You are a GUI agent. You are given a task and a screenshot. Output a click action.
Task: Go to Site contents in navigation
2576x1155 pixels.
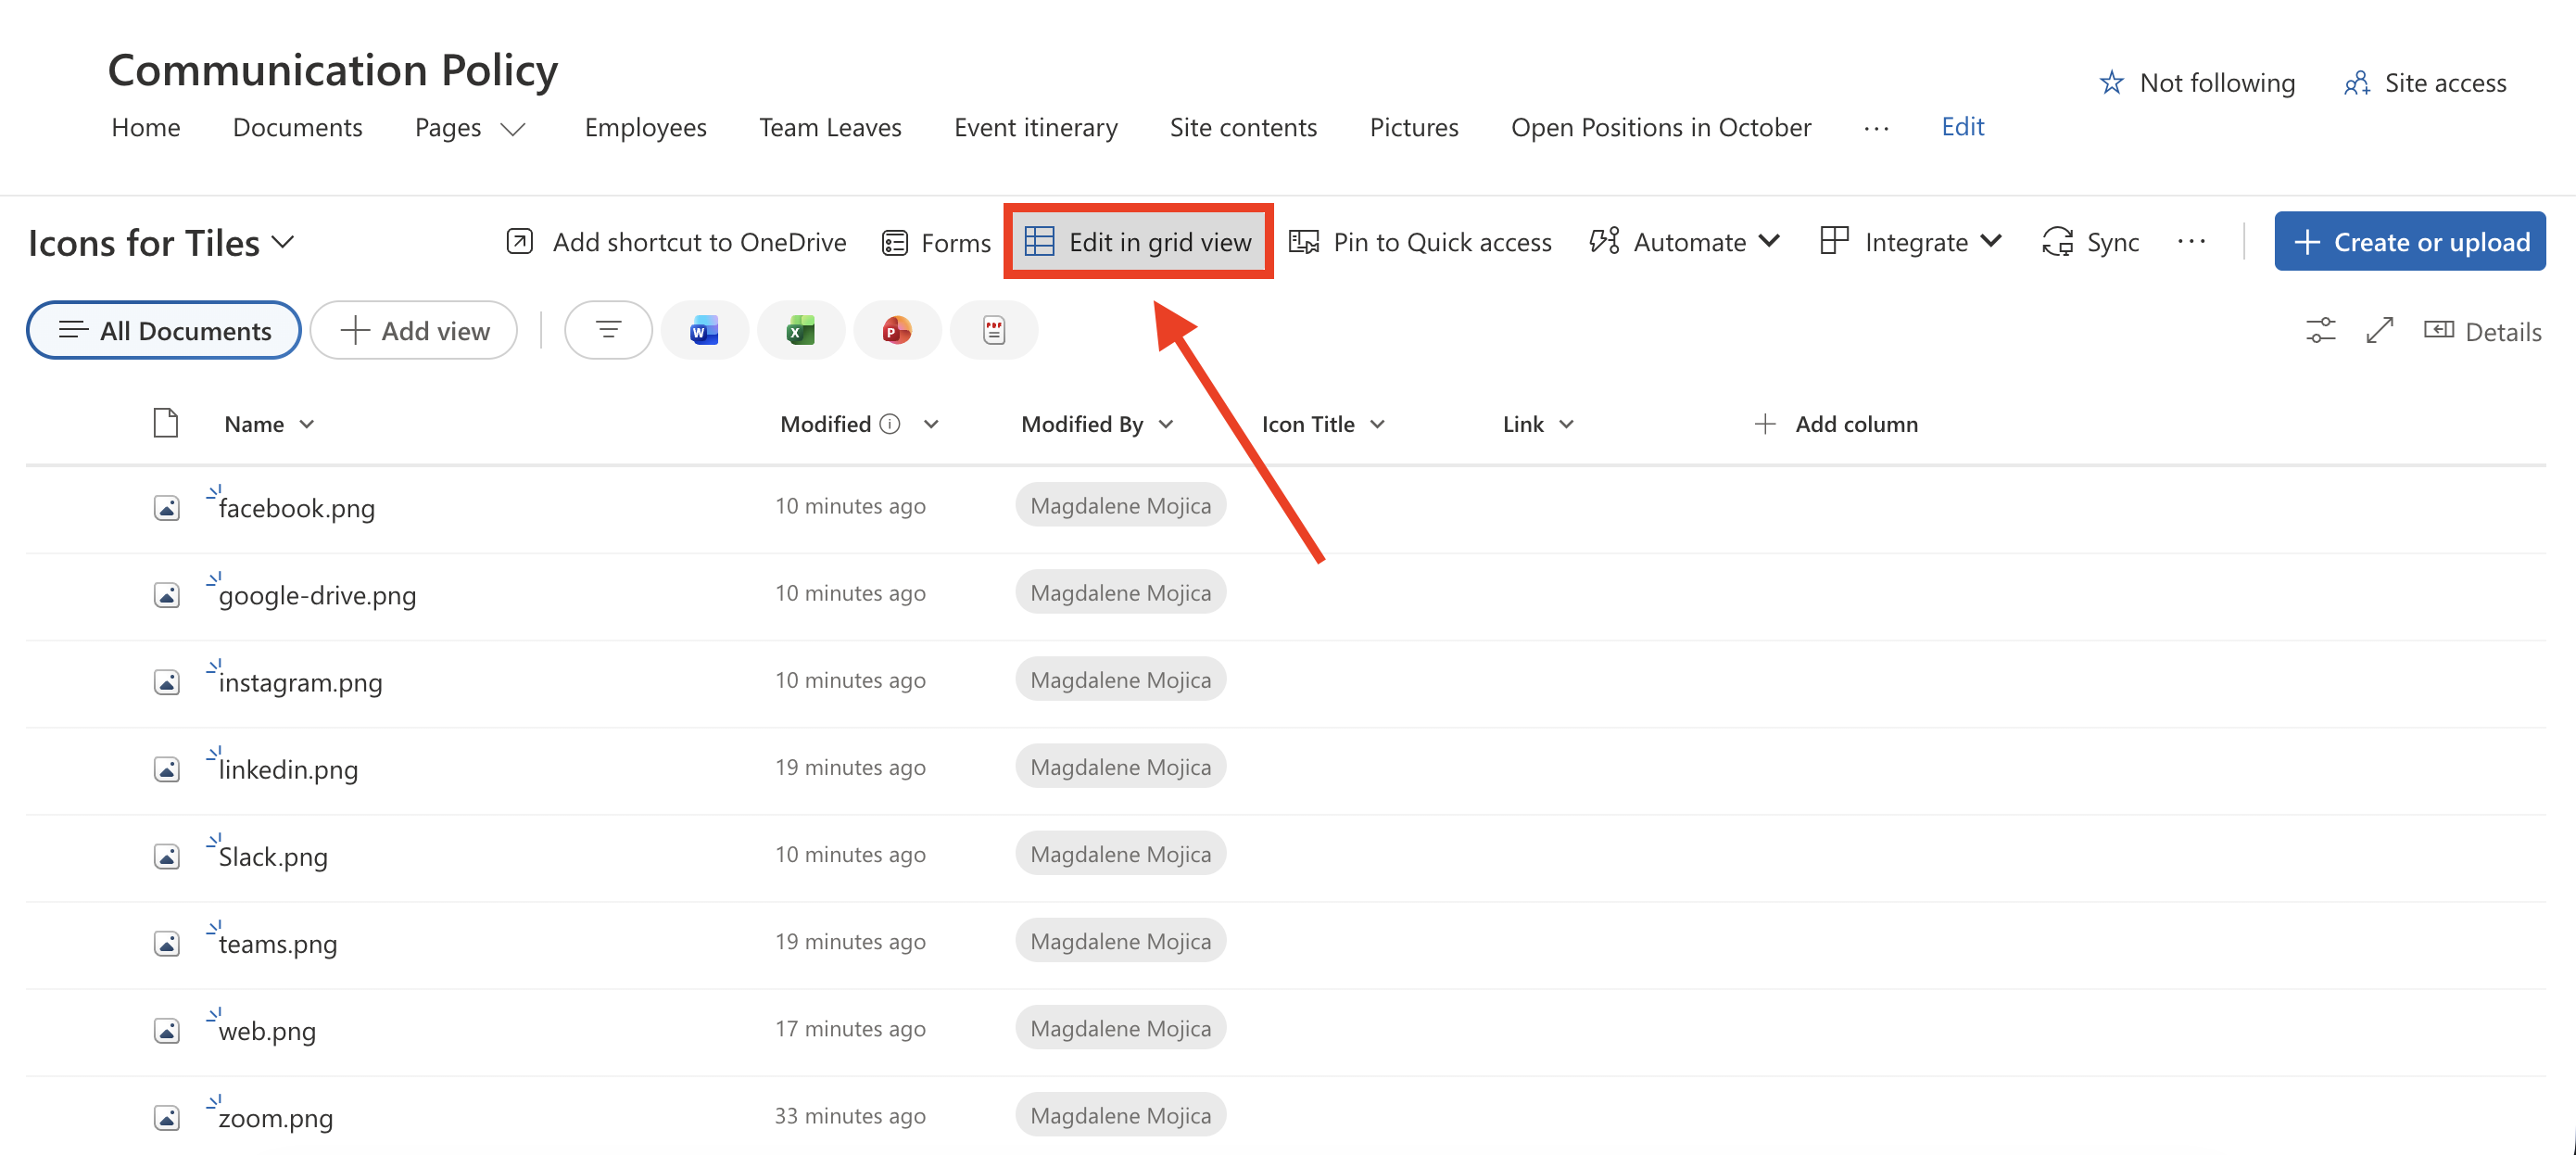pyautogui.click(x=1243, y=127)
